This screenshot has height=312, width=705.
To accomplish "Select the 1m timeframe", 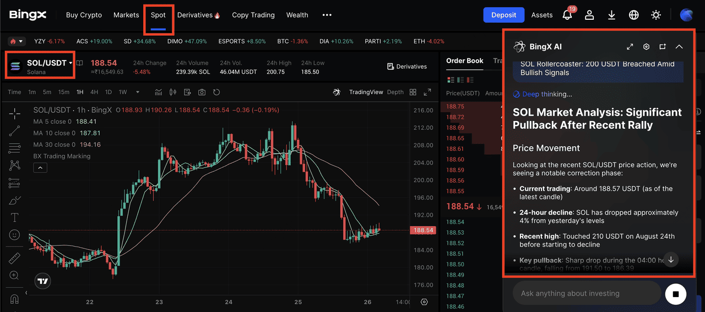I will [32, 92].
